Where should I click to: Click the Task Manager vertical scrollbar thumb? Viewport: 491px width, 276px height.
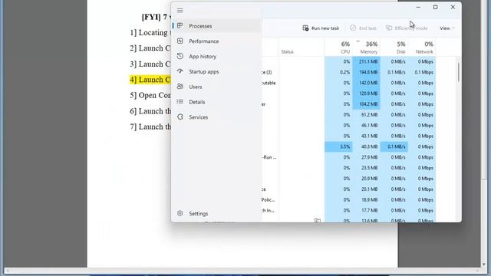tap(459, 72)
